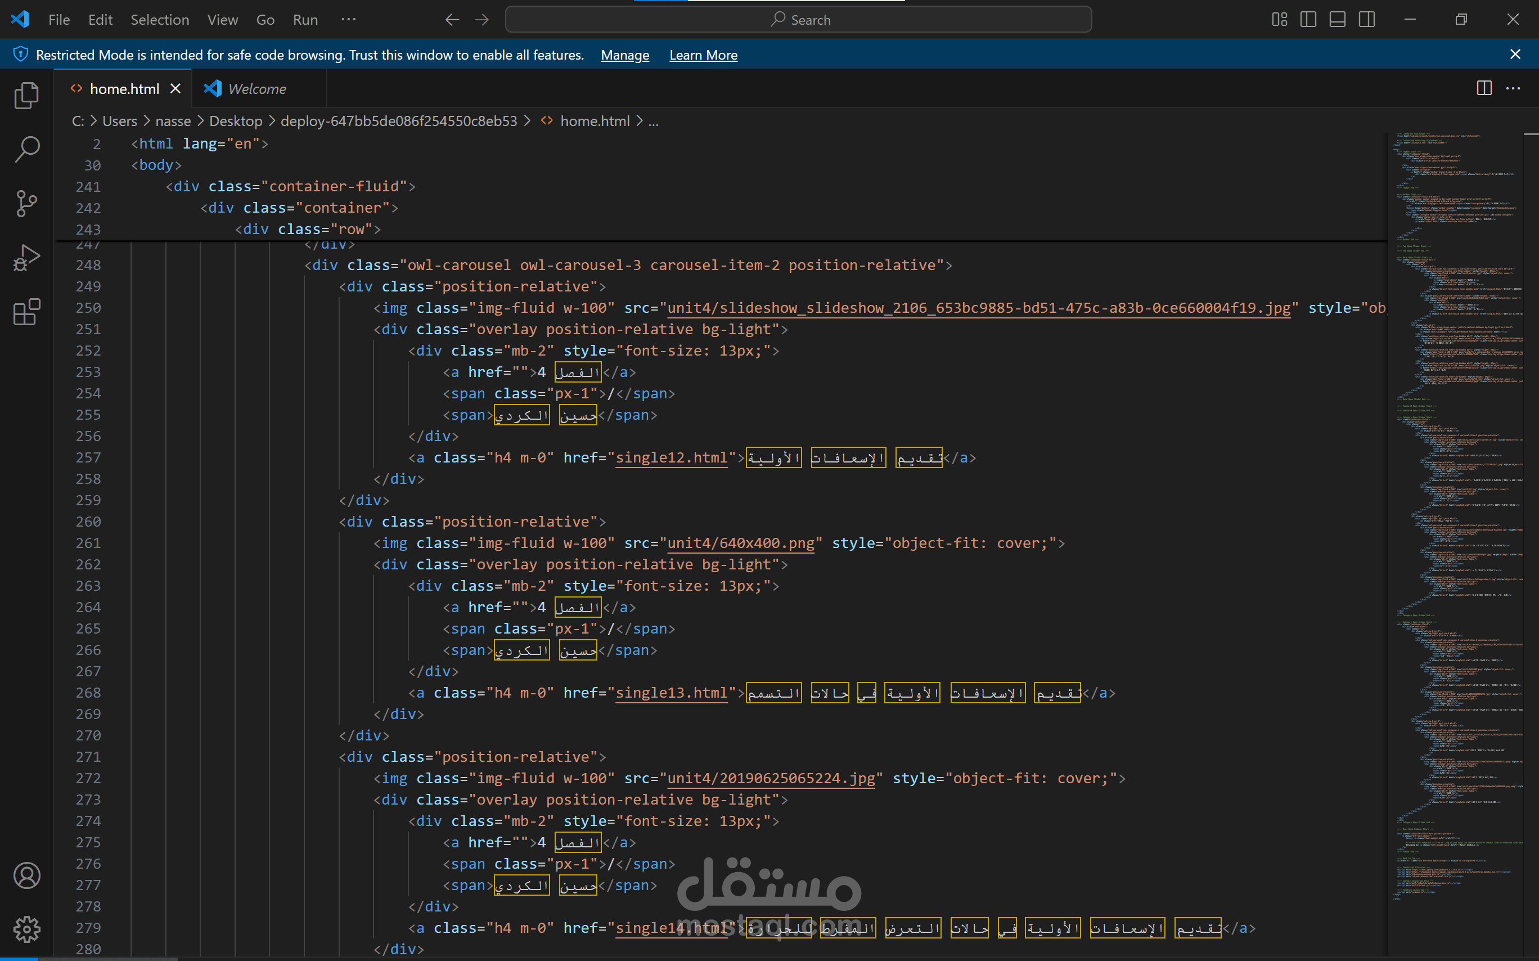This screenshot has height=961, width=1539.
Task: Open the Explorer view in activity bar
Action: (26, 95)
